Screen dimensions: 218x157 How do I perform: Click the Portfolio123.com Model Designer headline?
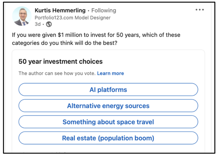coord(73,18)
